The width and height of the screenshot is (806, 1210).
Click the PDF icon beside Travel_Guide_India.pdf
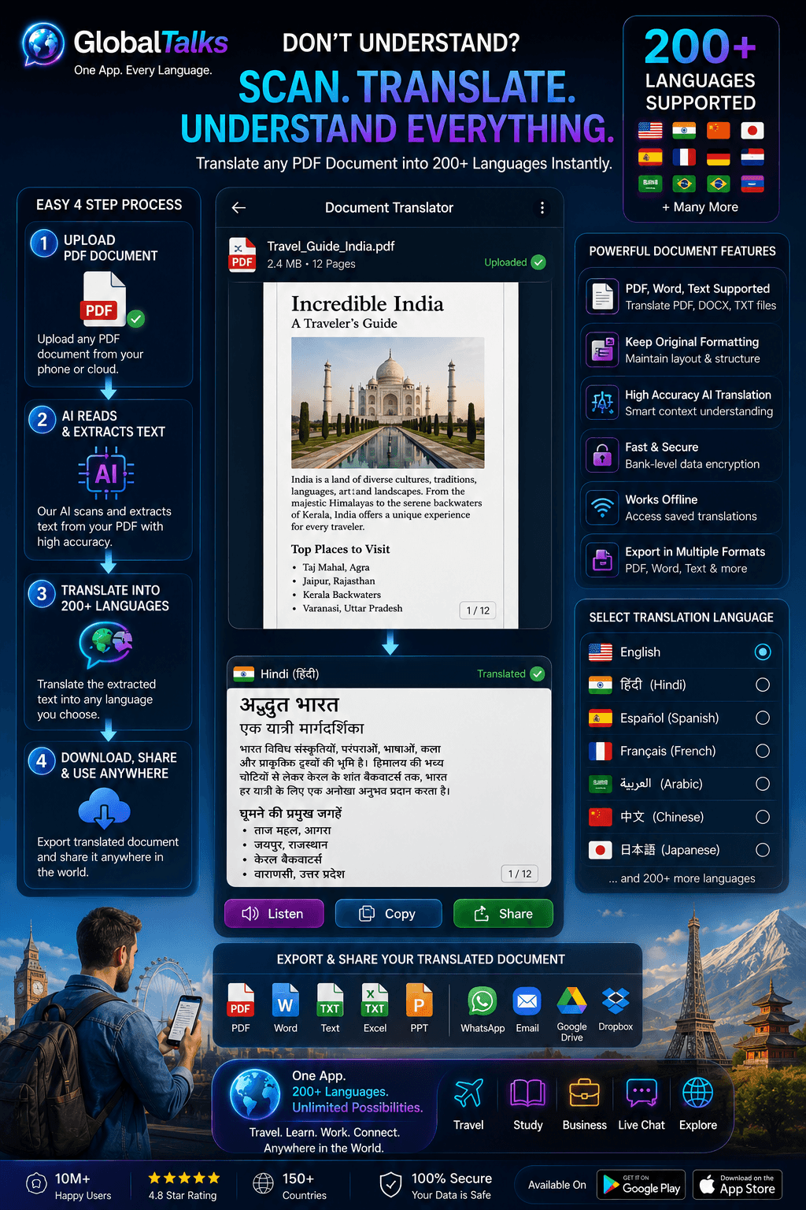pyautogui.click(x=242, y=254)
